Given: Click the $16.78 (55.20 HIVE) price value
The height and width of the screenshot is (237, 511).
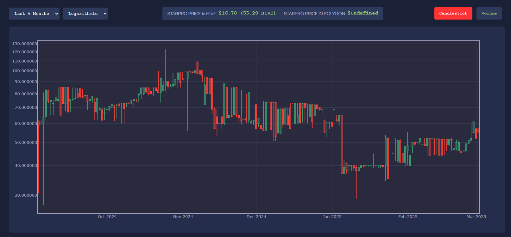Looking at the screenshot, I should (247, 13).
